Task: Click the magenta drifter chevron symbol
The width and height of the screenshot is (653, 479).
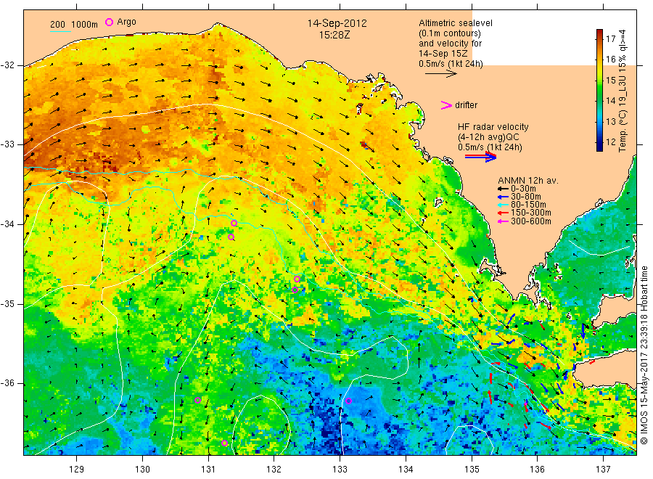Action: click(x=446, y=105)
